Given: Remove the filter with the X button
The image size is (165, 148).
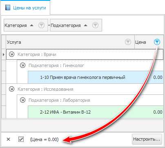Looking at the screenshot, I should tap(9, 139).
